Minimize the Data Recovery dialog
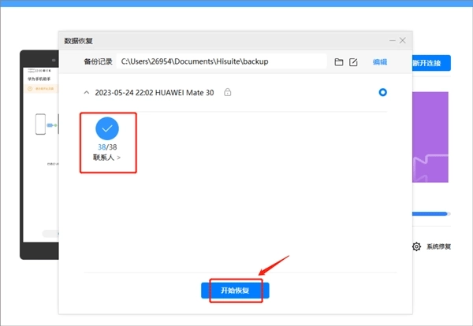The width and height of the screenshot is (473, 326). (x=391, y=40)
